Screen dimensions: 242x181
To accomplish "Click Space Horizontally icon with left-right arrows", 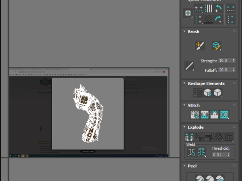I will pyautogui.click(x=230, y=9).
